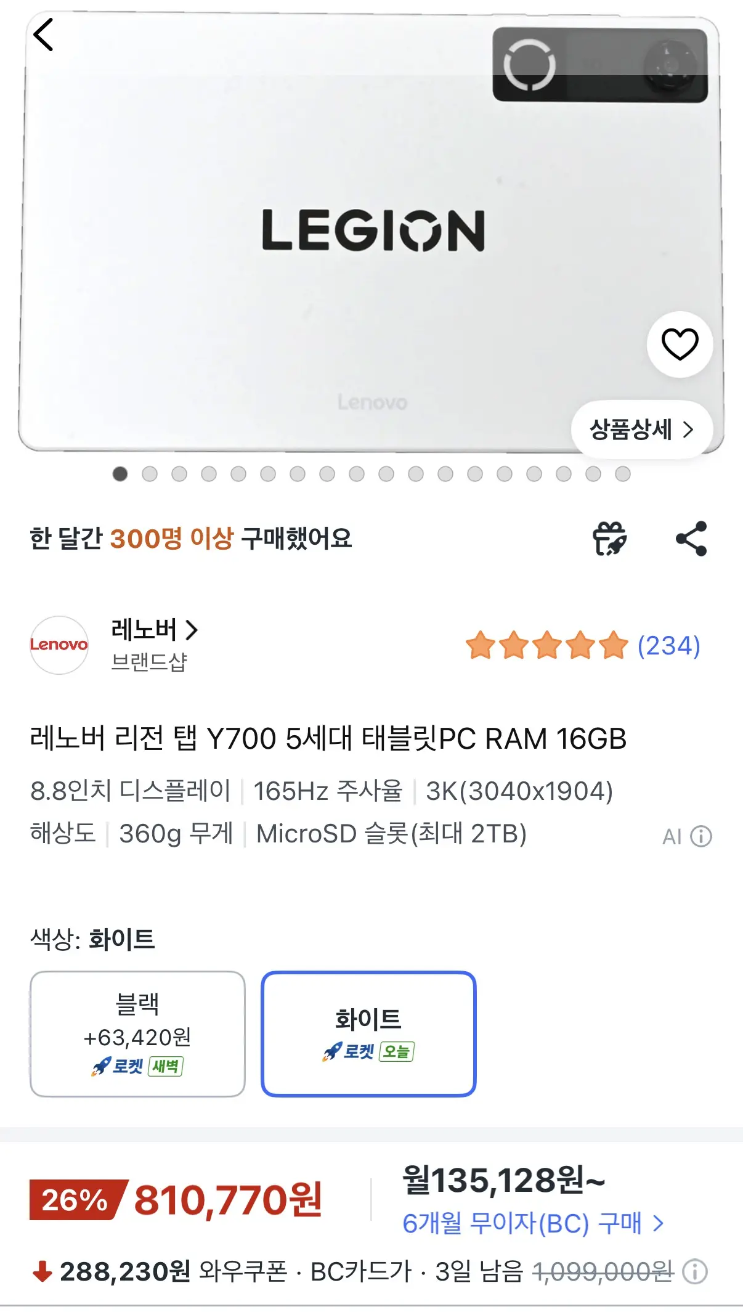Open the gift sending icon
Screen dimensions: 743x1312
(x=609, y=538)
